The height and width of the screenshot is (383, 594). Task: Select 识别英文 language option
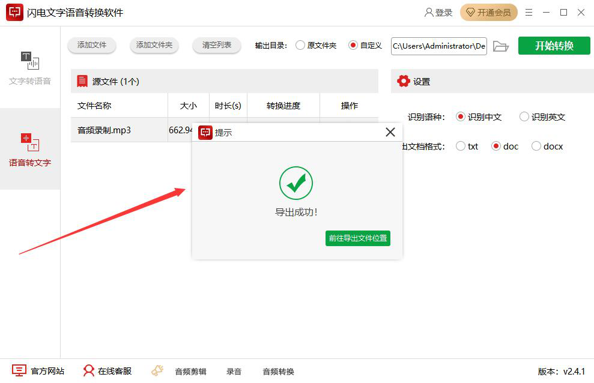click(x=542, y=117)
